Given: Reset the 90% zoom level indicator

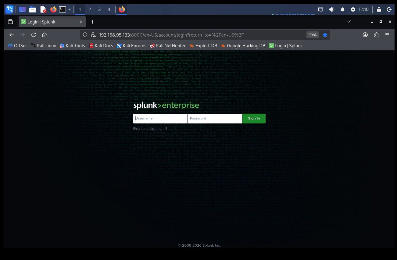Looking at the screenshot, I should 313,35.
